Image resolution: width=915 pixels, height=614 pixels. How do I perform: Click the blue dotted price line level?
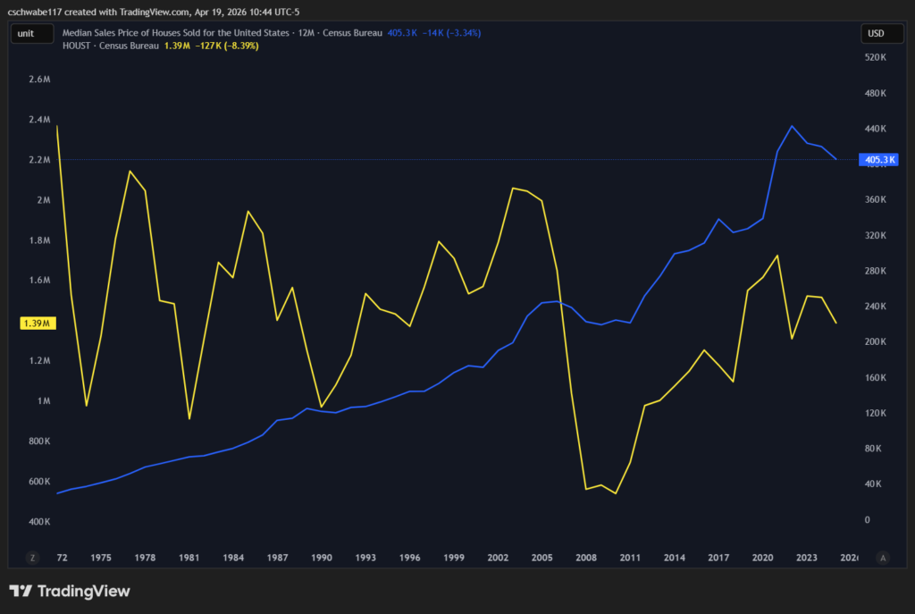coord(447,159)
